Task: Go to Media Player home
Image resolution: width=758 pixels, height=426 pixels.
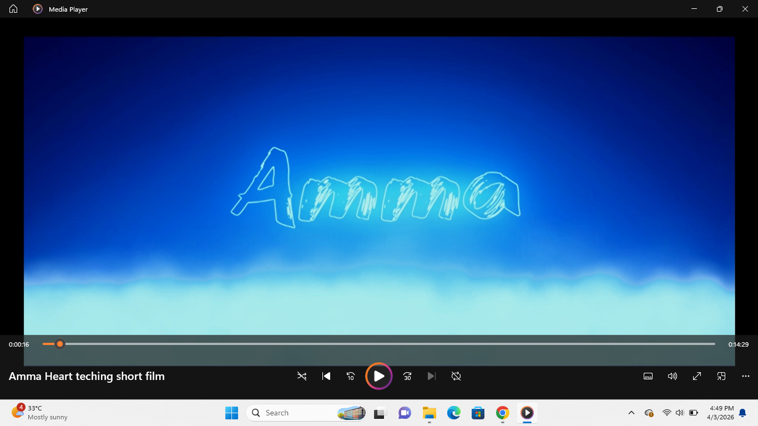Action: coord(13,9)
